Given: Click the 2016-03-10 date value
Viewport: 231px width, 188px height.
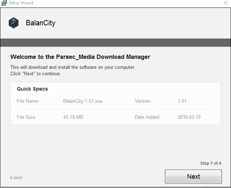Looking at the screenshot, I should pyautogui.click(x=189, y=117).
